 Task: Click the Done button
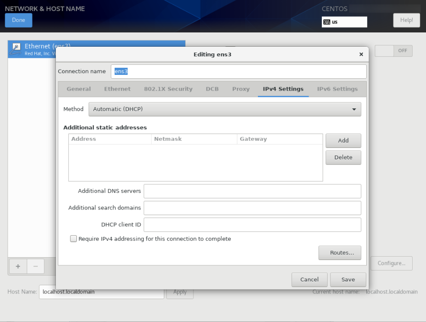pyautogui.click(x=19, y=20)
